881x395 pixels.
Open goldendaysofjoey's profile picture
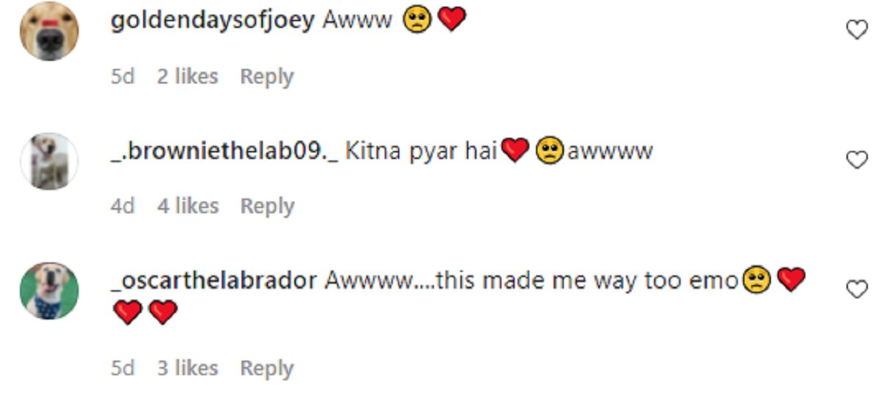49,31
